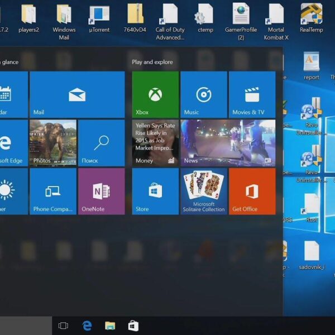Click the Get Office tile
Image resolution: width=335 pixels, height=335 pixels.
tap(252, 191)
